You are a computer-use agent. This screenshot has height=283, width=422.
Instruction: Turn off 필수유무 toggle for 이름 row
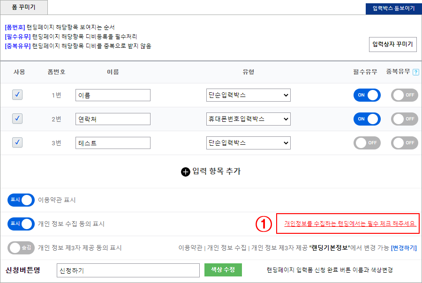367,95
